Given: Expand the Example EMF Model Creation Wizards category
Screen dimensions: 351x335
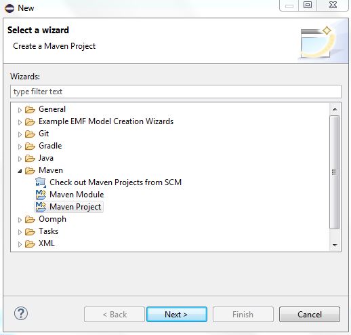Looking at the screenshot, I should pyautogui.click(x=20, y=122).
